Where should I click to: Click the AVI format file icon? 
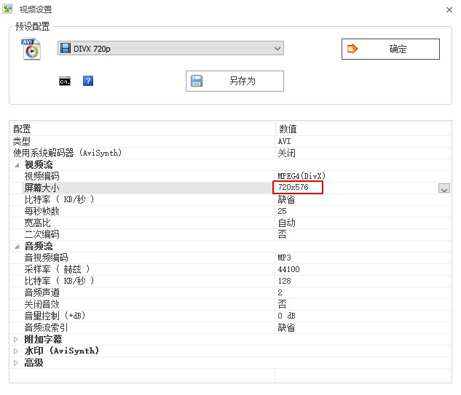click(x=31, y=49)
